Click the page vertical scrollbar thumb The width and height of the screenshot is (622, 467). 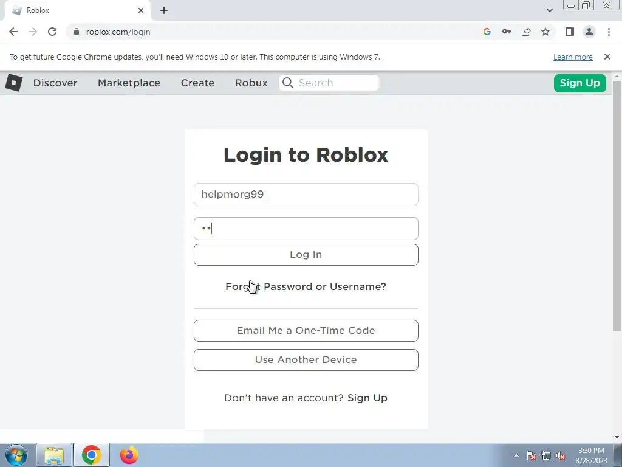coord(617,206)
